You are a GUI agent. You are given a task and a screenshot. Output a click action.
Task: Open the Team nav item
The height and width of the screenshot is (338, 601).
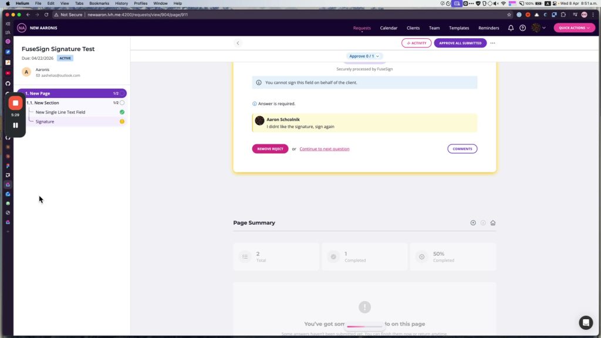pos(434,28)
